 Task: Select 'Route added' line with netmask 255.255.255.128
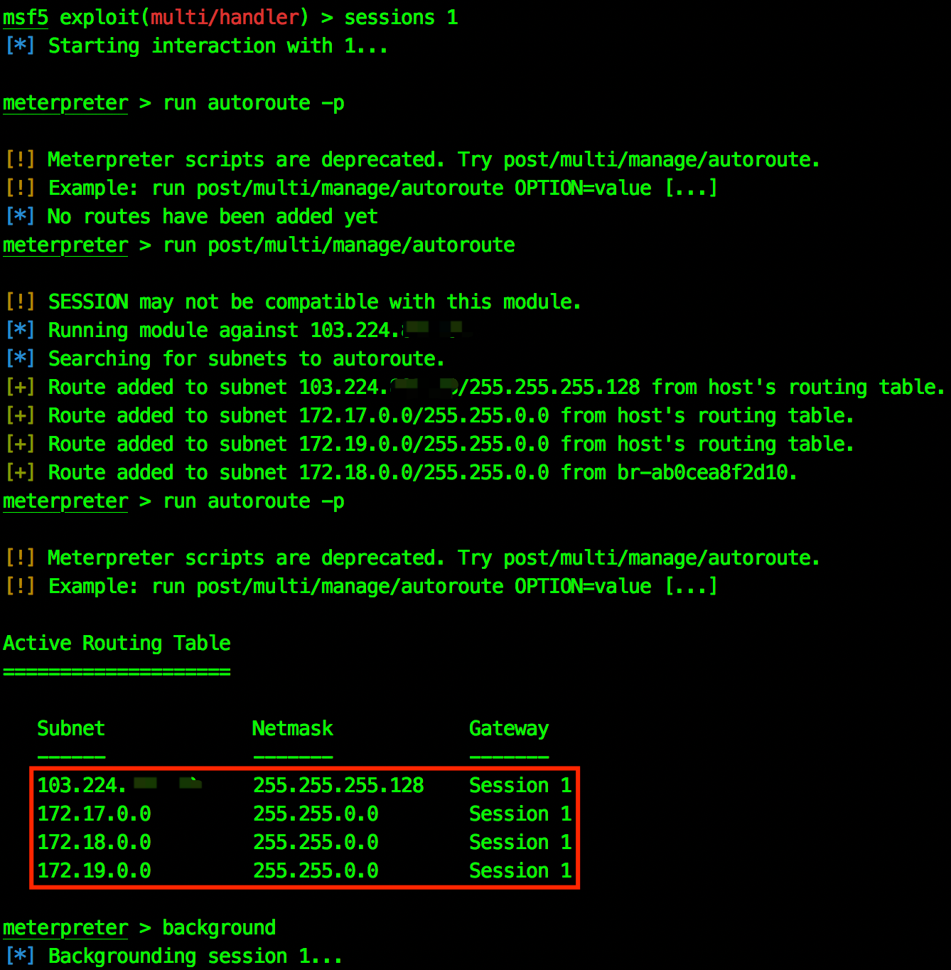[475, 387]
